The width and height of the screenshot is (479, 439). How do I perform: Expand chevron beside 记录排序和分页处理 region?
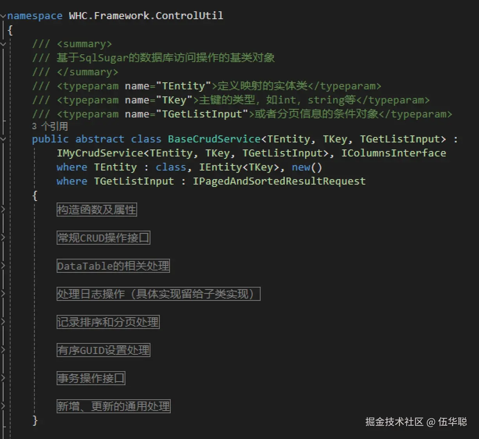(x=3, y=322)
